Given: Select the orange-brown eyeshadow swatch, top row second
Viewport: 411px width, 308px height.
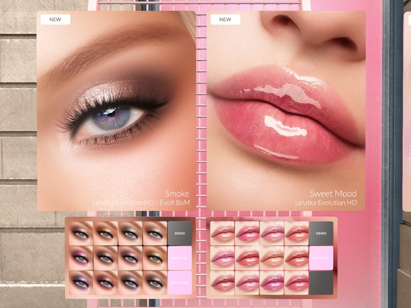Looking at the screenshot, I should tap(106, 233).
